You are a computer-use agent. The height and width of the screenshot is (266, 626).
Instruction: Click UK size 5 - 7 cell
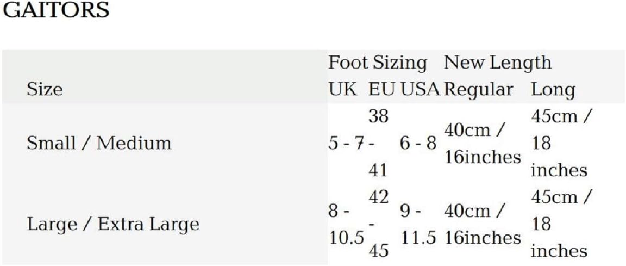pyautogui.click(x=345, y=144)
